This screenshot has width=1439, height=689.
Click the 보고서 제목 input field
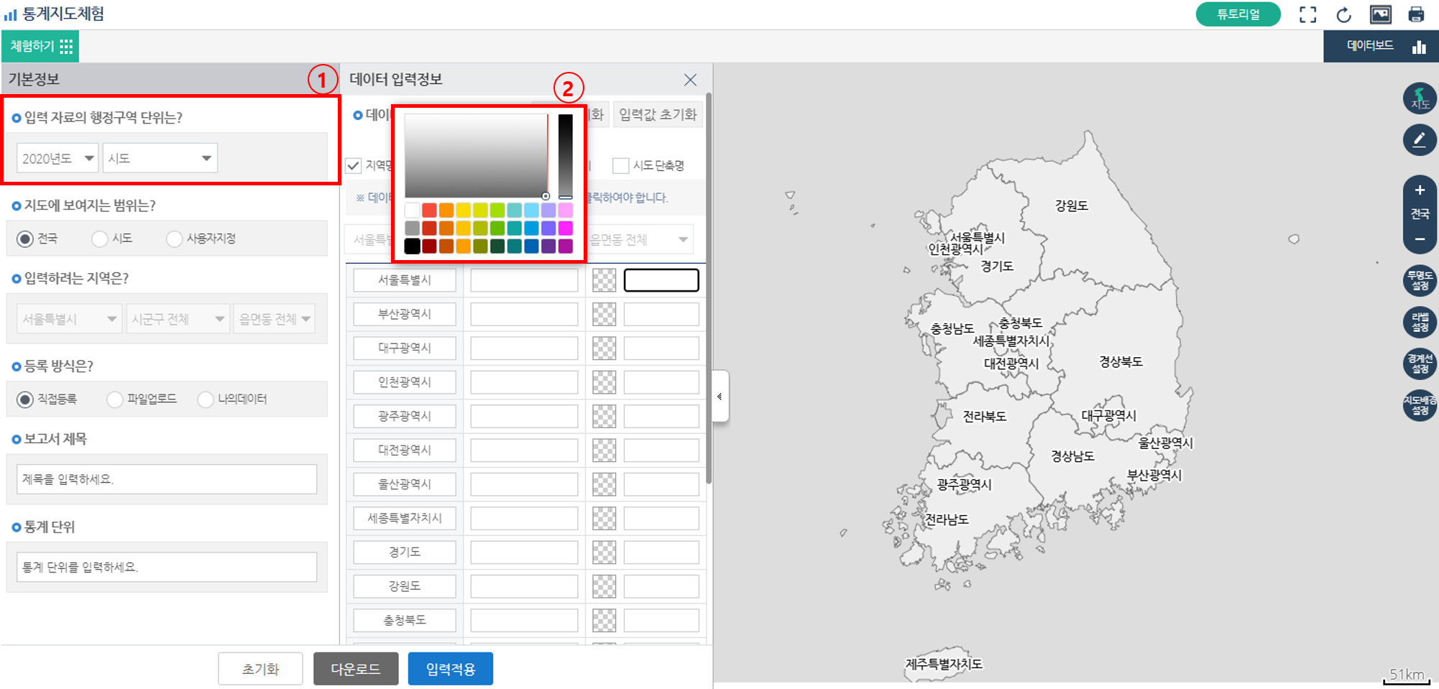click(167, 479)
